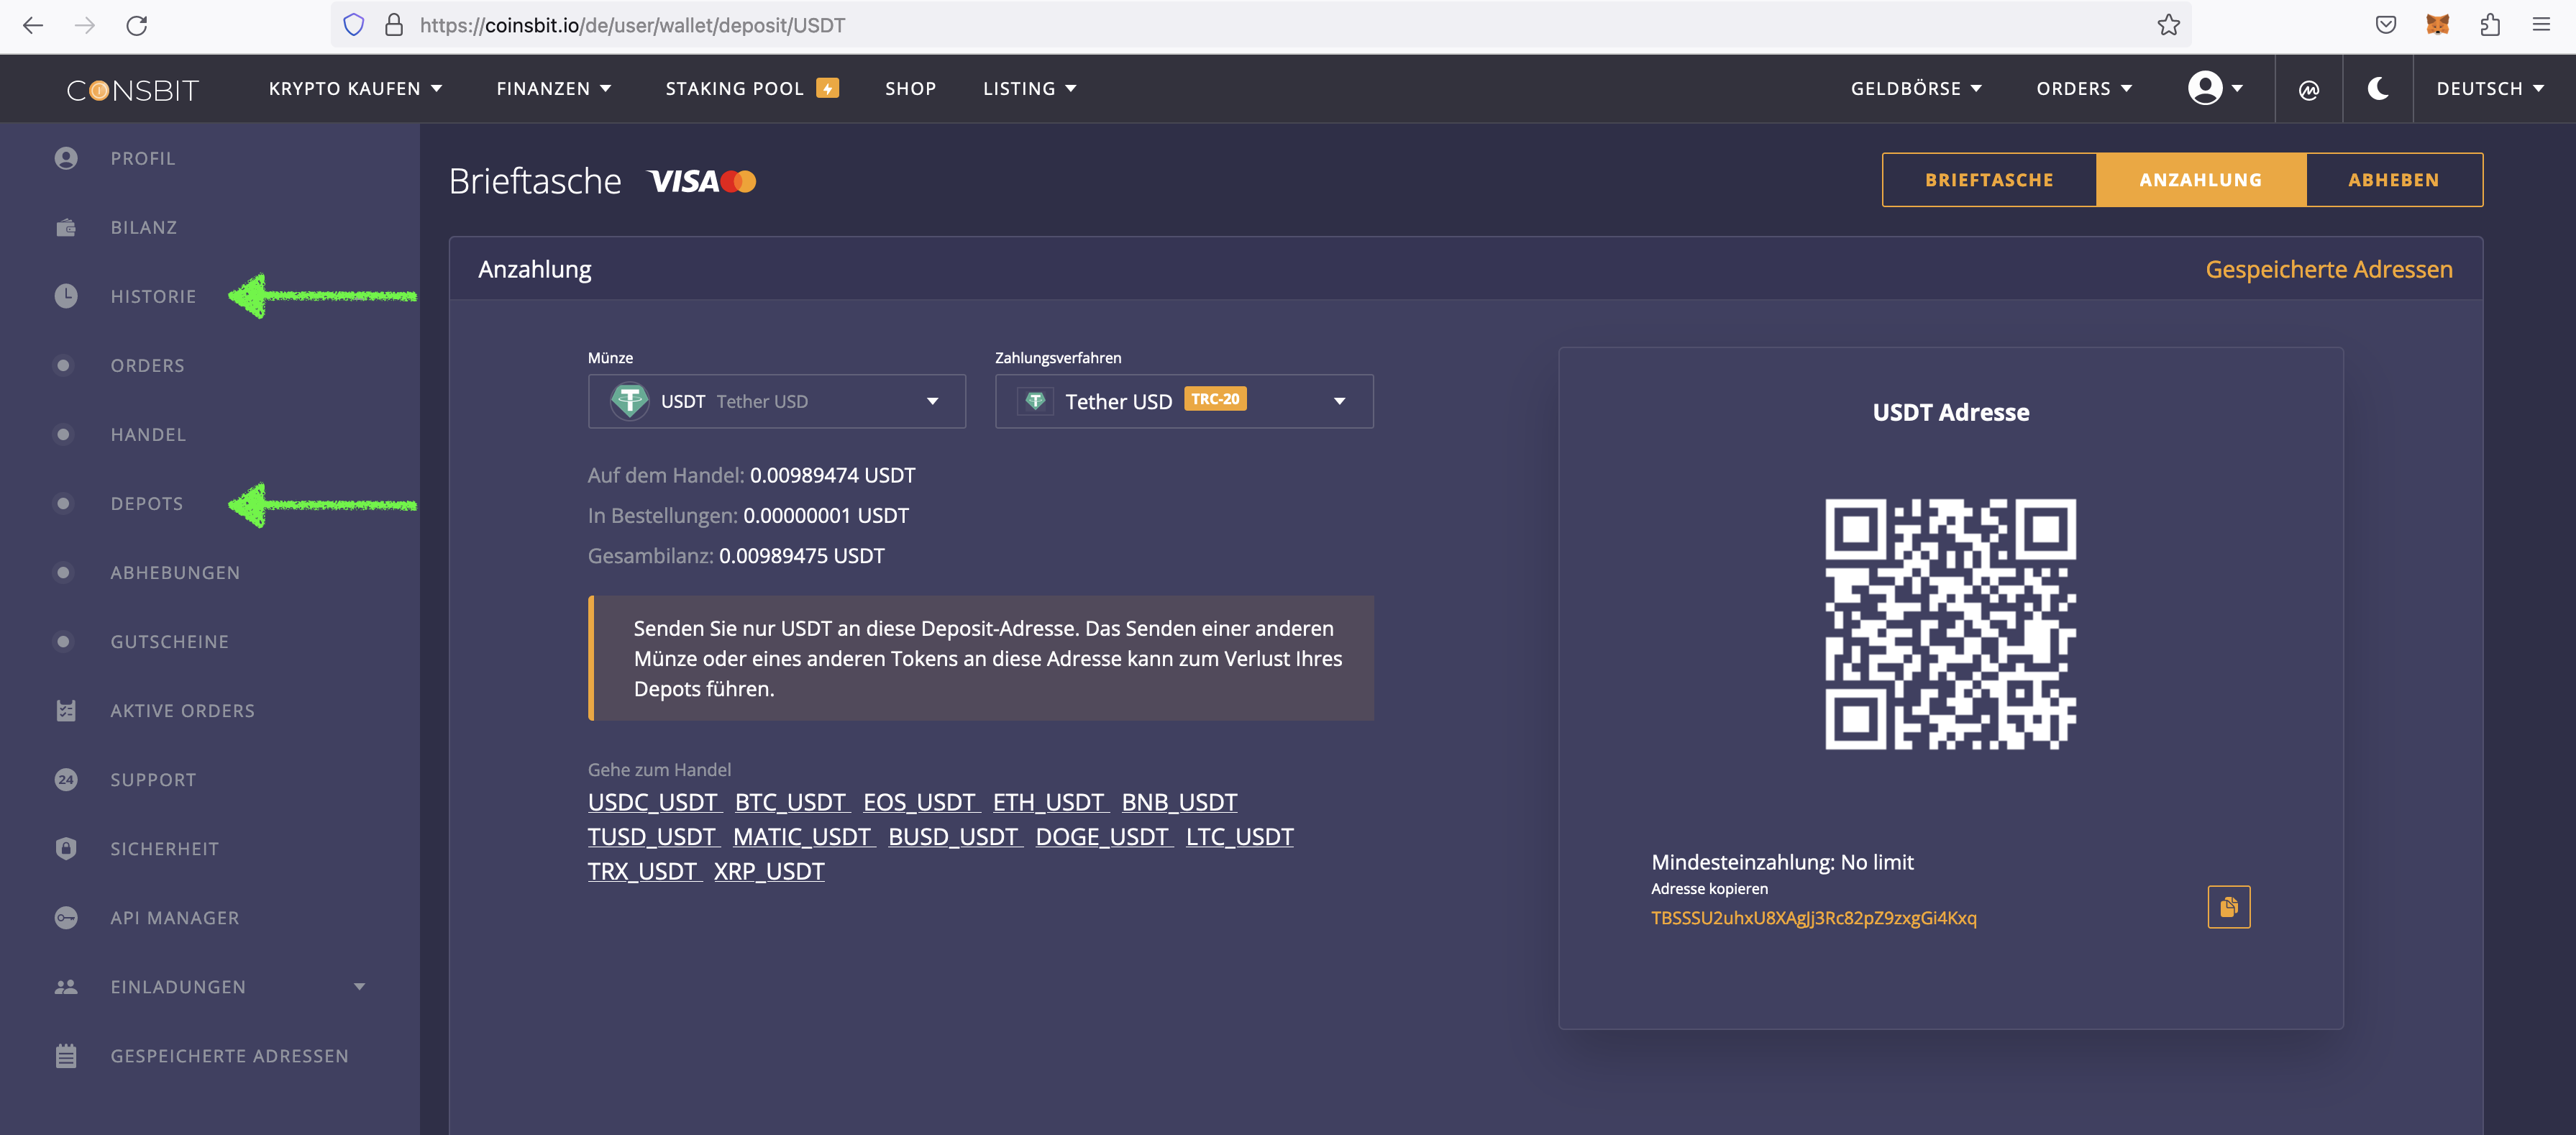Click the browser back arrow
Viewport: 2576px width, 1135px height.
[33, 25]
